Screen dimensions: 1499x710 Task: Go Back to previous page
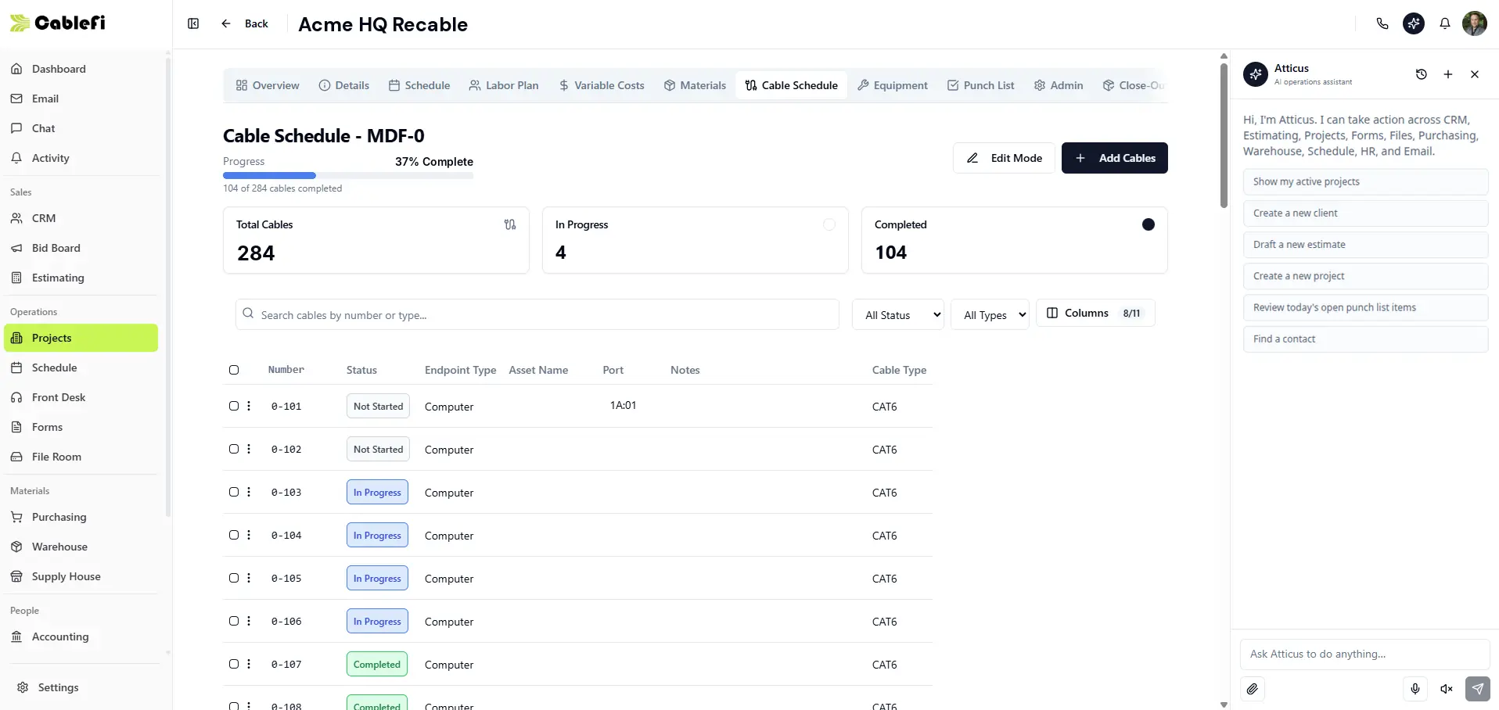pos(245,23)
